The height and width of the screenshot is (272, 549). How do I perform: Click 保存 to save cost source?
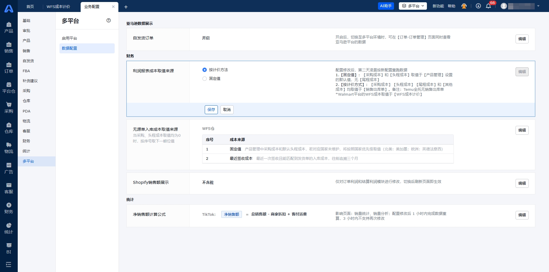click(211, 110)
